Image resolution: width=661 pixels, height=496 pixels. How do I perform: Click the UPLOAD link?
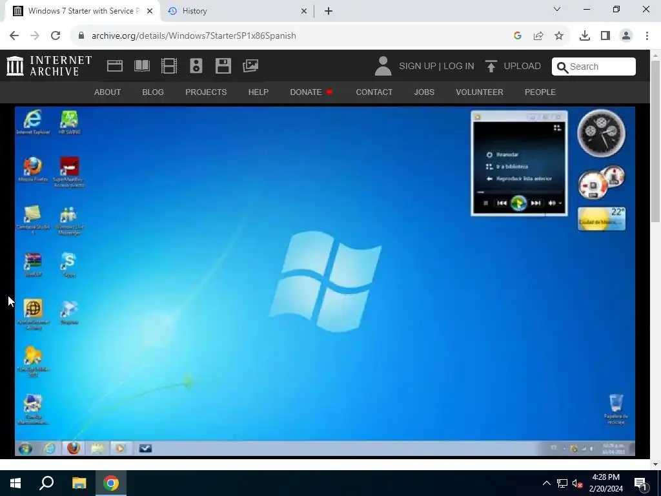coord(522,67)
